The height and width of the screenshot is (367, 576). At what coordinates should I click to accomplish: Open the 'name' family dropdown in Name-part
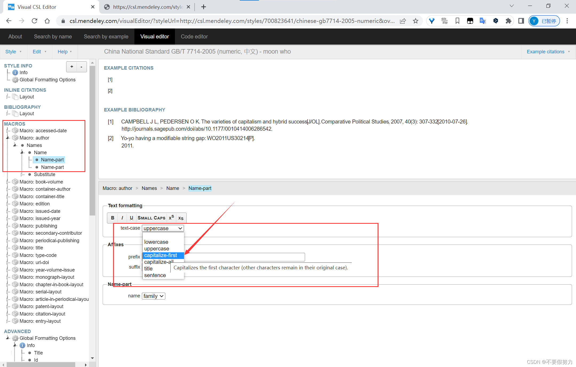coord(153,296)
